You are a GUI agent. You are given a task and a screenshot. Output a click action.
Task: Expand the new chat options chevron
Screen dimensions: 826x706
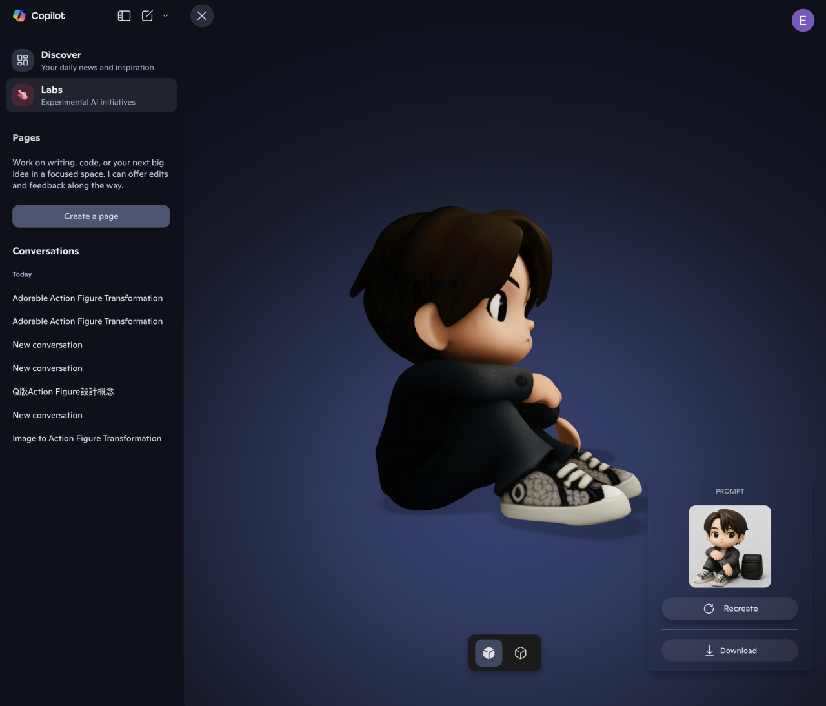[165, 15]
